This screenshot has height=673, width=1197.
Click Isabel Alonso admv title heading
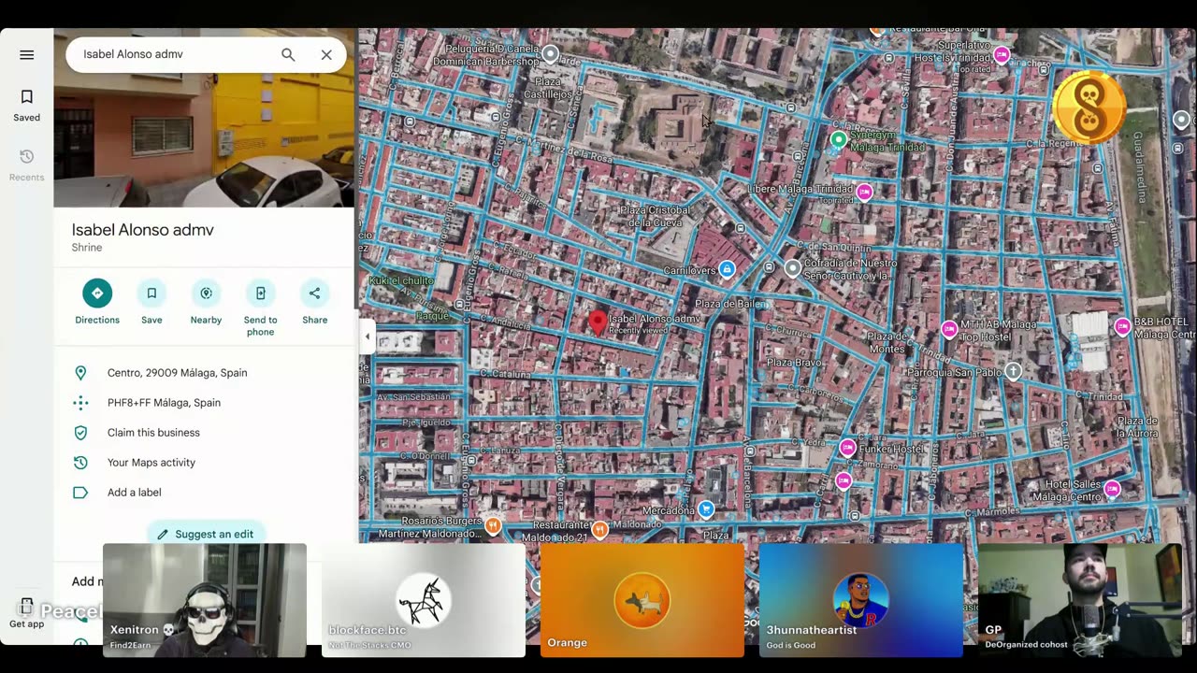tap(143, 230)
